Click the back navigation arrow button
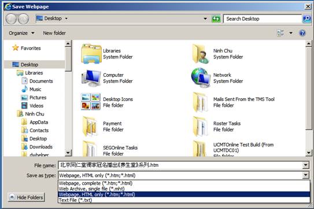The height and width of the screenshot is (209, 314). point(11,19)
